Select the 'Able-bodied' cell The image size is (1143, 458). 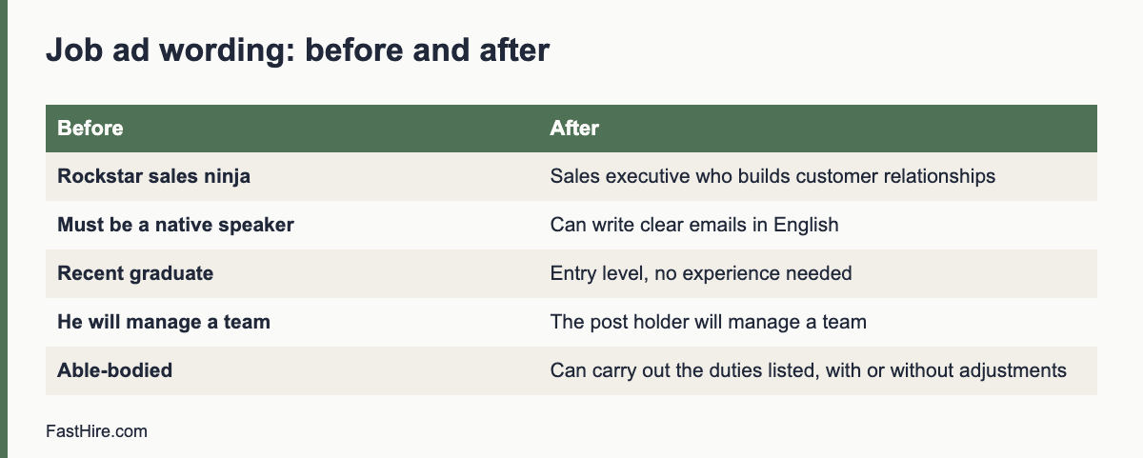[x=291, y=370]
